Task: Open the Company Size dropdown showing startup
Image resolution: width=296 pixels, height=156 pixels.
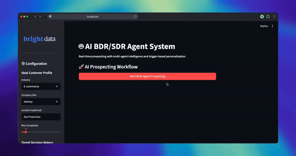Action: tap(41, 101)
